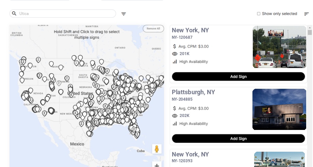Viewport: 313px width, 167px height.
Task: Click the availability bars icon for Plattsburgh
Action: point(175,123)
